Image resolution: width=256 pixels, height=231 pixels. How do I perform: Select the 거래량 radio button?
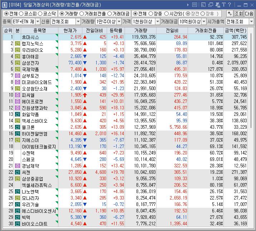[x=62, y=14]
